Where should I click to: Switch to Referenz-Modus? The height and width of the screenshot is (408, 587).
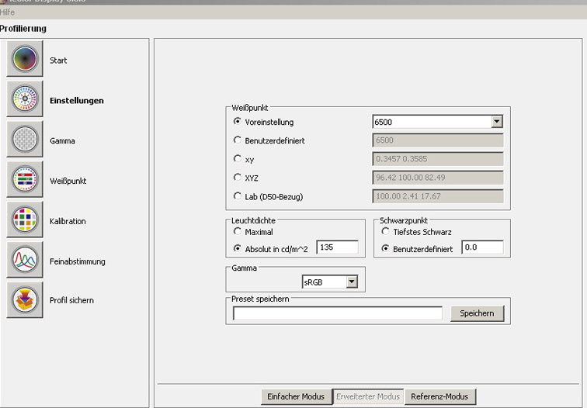440,396
